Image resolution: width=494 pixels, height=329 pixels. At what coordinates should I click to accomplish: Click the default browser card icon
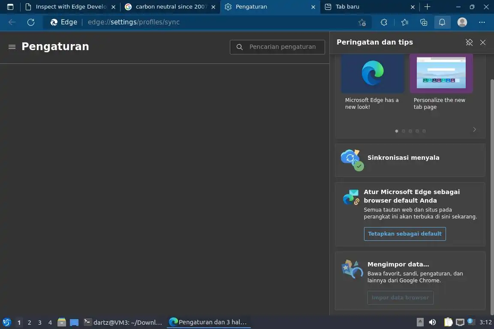(x=351, y=197)
